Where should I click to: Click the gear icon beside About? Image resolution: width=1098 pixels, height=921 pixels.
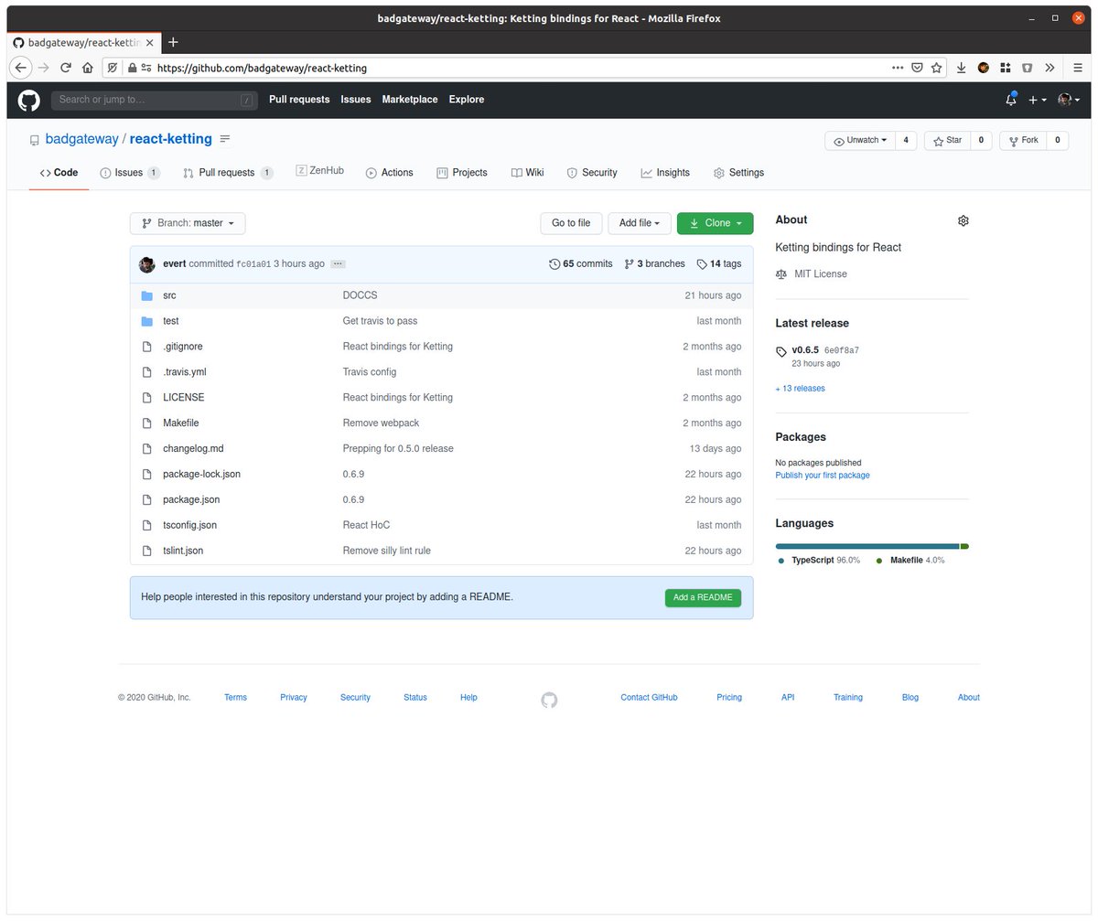click(963, 220)
